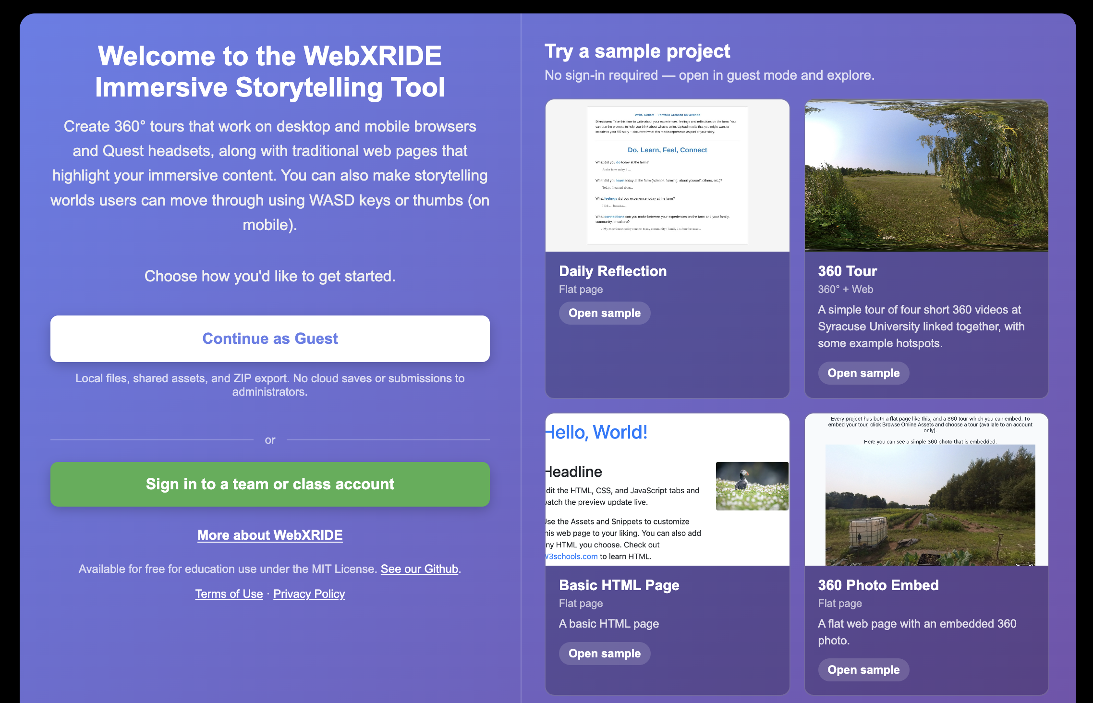Image resolution: width=1093 pixels, height=703 pixels.
Task: Sign in to a team or class account
Action: click(x=270, y=484)
